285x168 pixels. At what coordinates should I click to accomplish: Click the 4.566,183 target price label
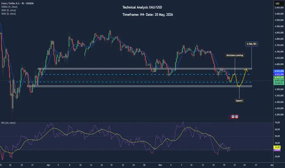point(251,44)
